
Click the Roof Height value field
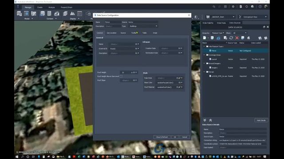(125, 72)
